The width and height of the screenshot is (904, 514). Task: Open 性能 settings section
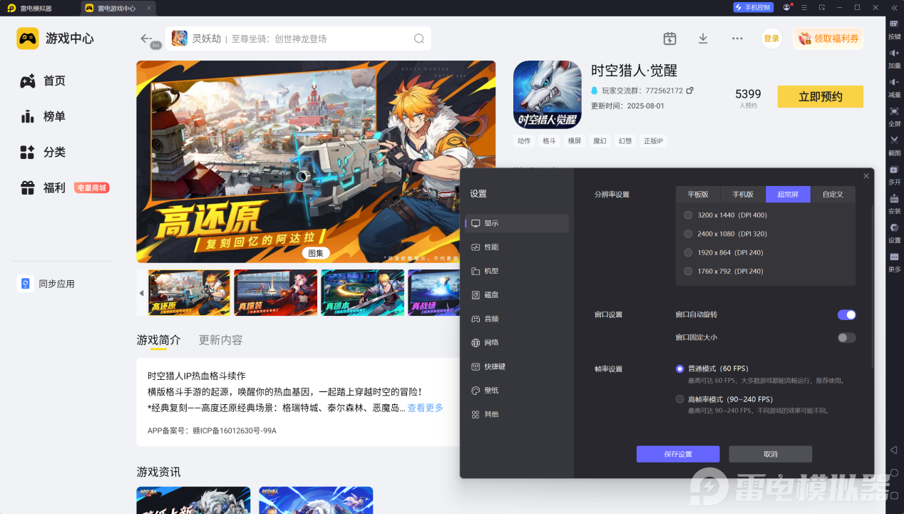pos(517,247)
